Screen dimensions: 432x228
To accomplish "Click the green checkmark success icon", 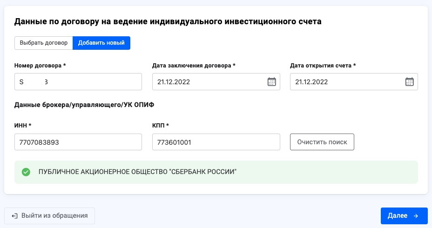I will pyautogui.click(x=26, y=172).
